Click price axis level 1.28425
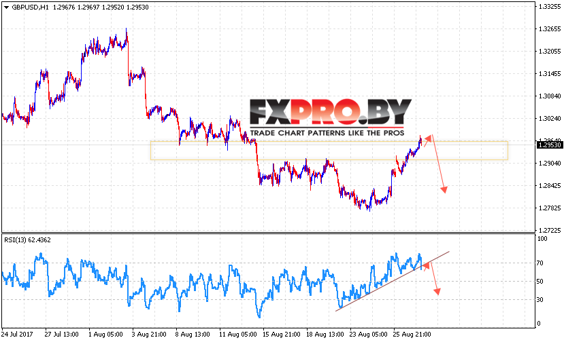Viewport: 564px width, 342px height. click(x=550, y=185)
